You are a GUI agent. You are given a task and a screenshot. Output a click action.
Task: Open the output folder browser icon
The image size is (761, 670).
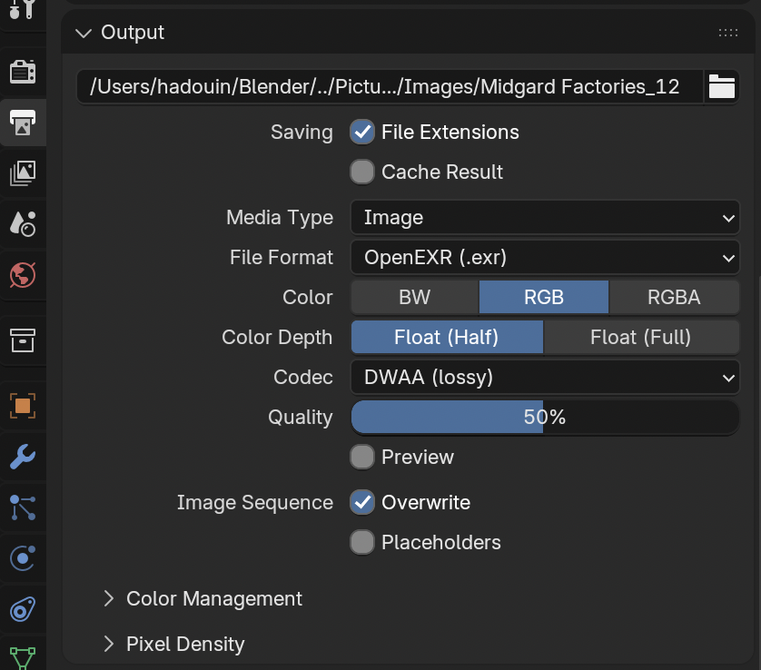(721, 86)
